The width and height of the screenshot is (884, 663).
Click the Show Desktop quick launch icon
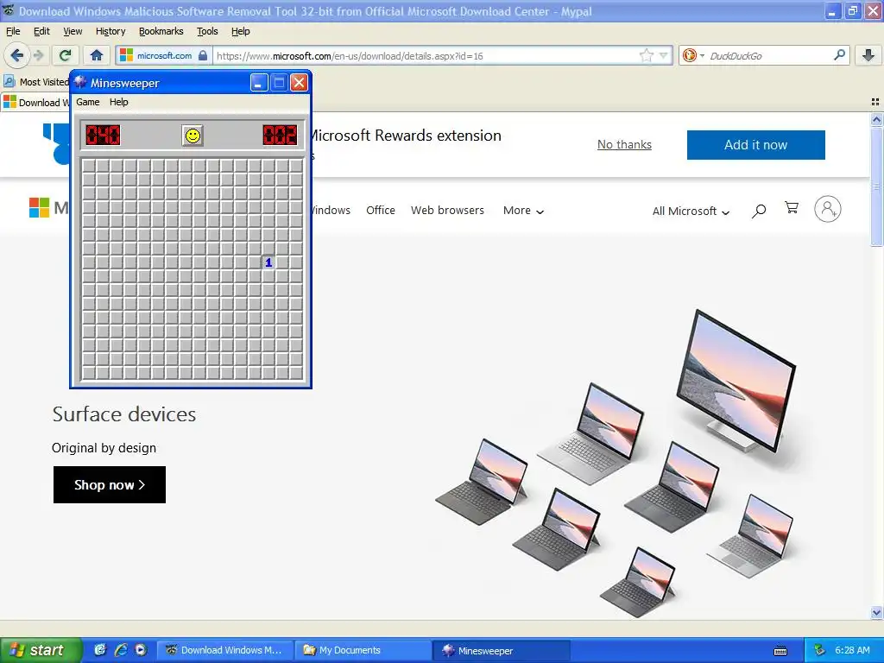pos(100,650)
